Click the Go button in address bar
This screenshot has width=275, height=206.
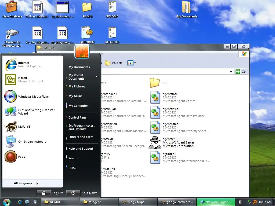[241, 72]
